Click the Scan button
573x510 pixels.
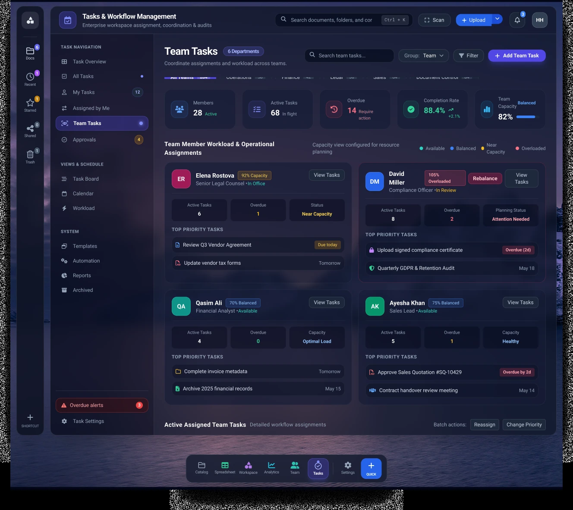click(434, 20)
